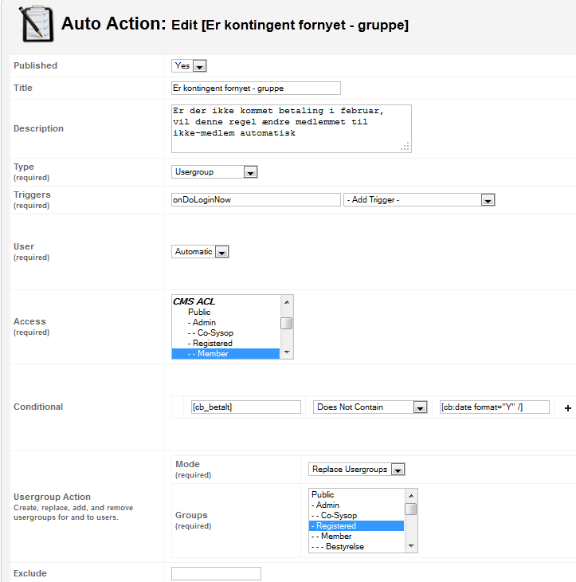This screenshot has width=576, height=582.
Task: Open the Does Not Contain operator dropdown
Action: tap(370, 407)
